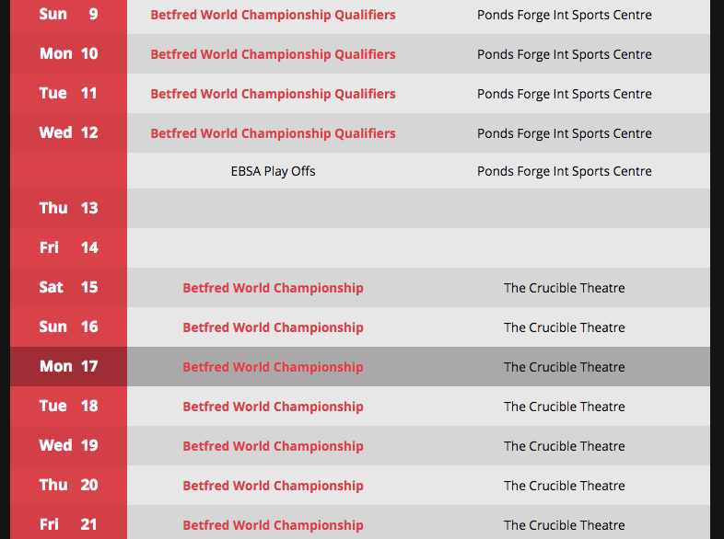
Task: Click Ponds Forge venue beside EBSA Play Offs
Action: (564, 171)
